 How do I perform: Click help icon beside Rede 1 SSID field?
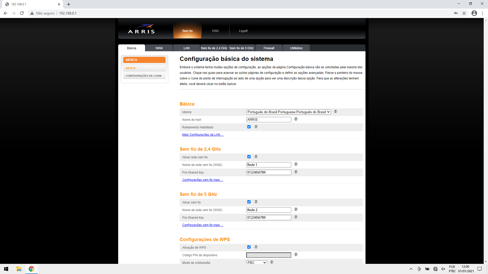(296, 164)
